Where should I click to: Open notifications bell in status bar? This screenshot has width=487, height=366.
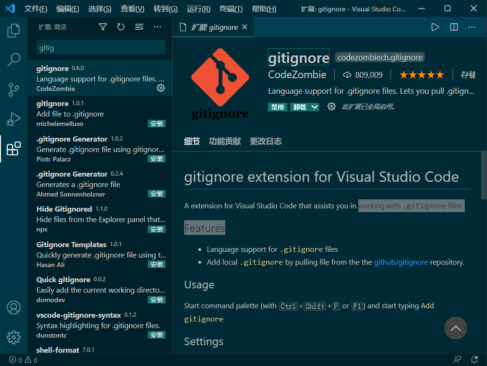[474, 360]
